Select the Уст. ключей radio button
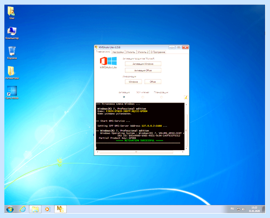This screenshot has height=218, width=270. coord(143,97)
